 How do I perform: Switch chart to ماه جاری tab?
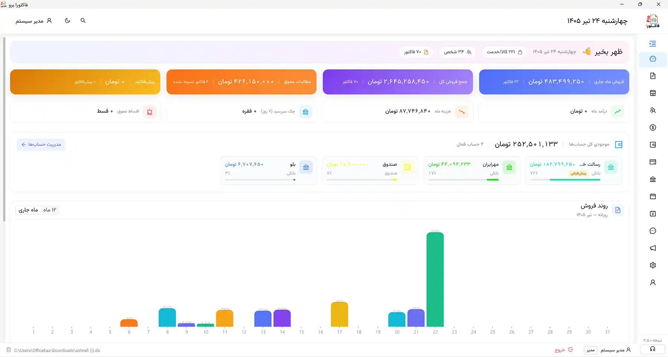(x=29, y=210)
